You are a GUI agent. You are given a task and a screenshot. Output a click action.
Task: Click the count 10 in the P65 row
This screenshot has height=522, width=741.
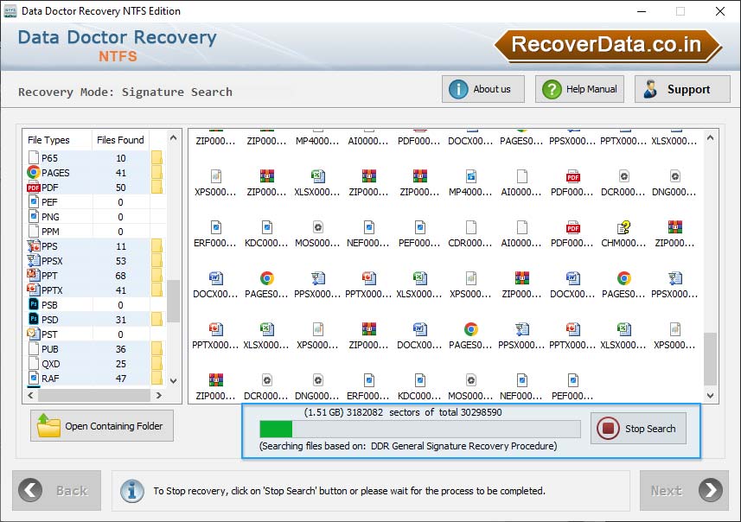tap(121, 158)
